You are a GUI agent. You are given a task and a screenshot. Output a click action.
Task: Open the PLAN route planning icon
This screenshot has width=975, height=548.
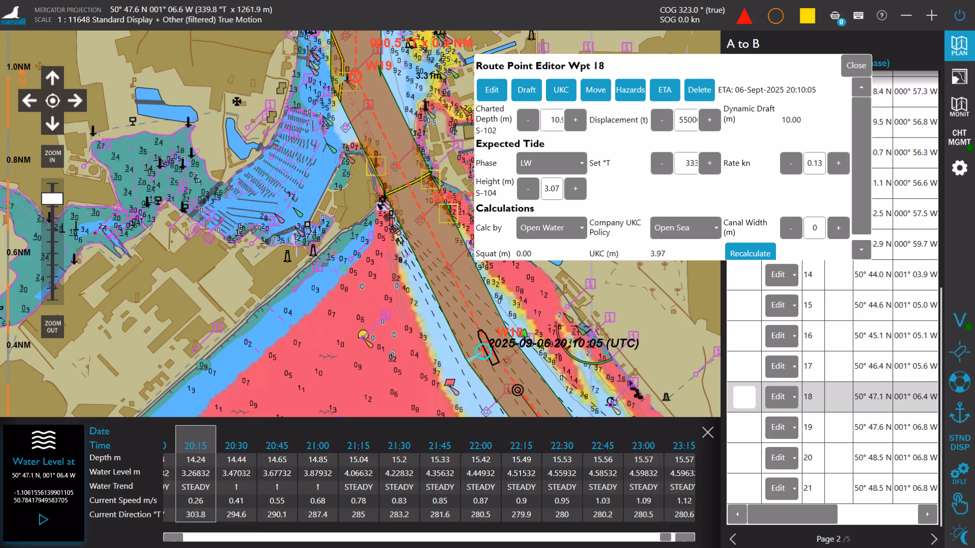[x=959, y=46]
